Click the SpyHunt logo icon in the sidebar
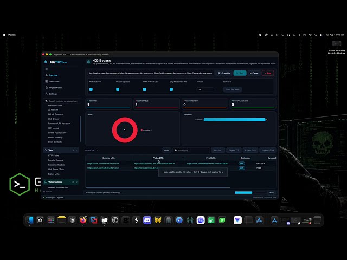The height and width of the screenshot is (260, 347). pyautogui.click(x=46, y=62)
